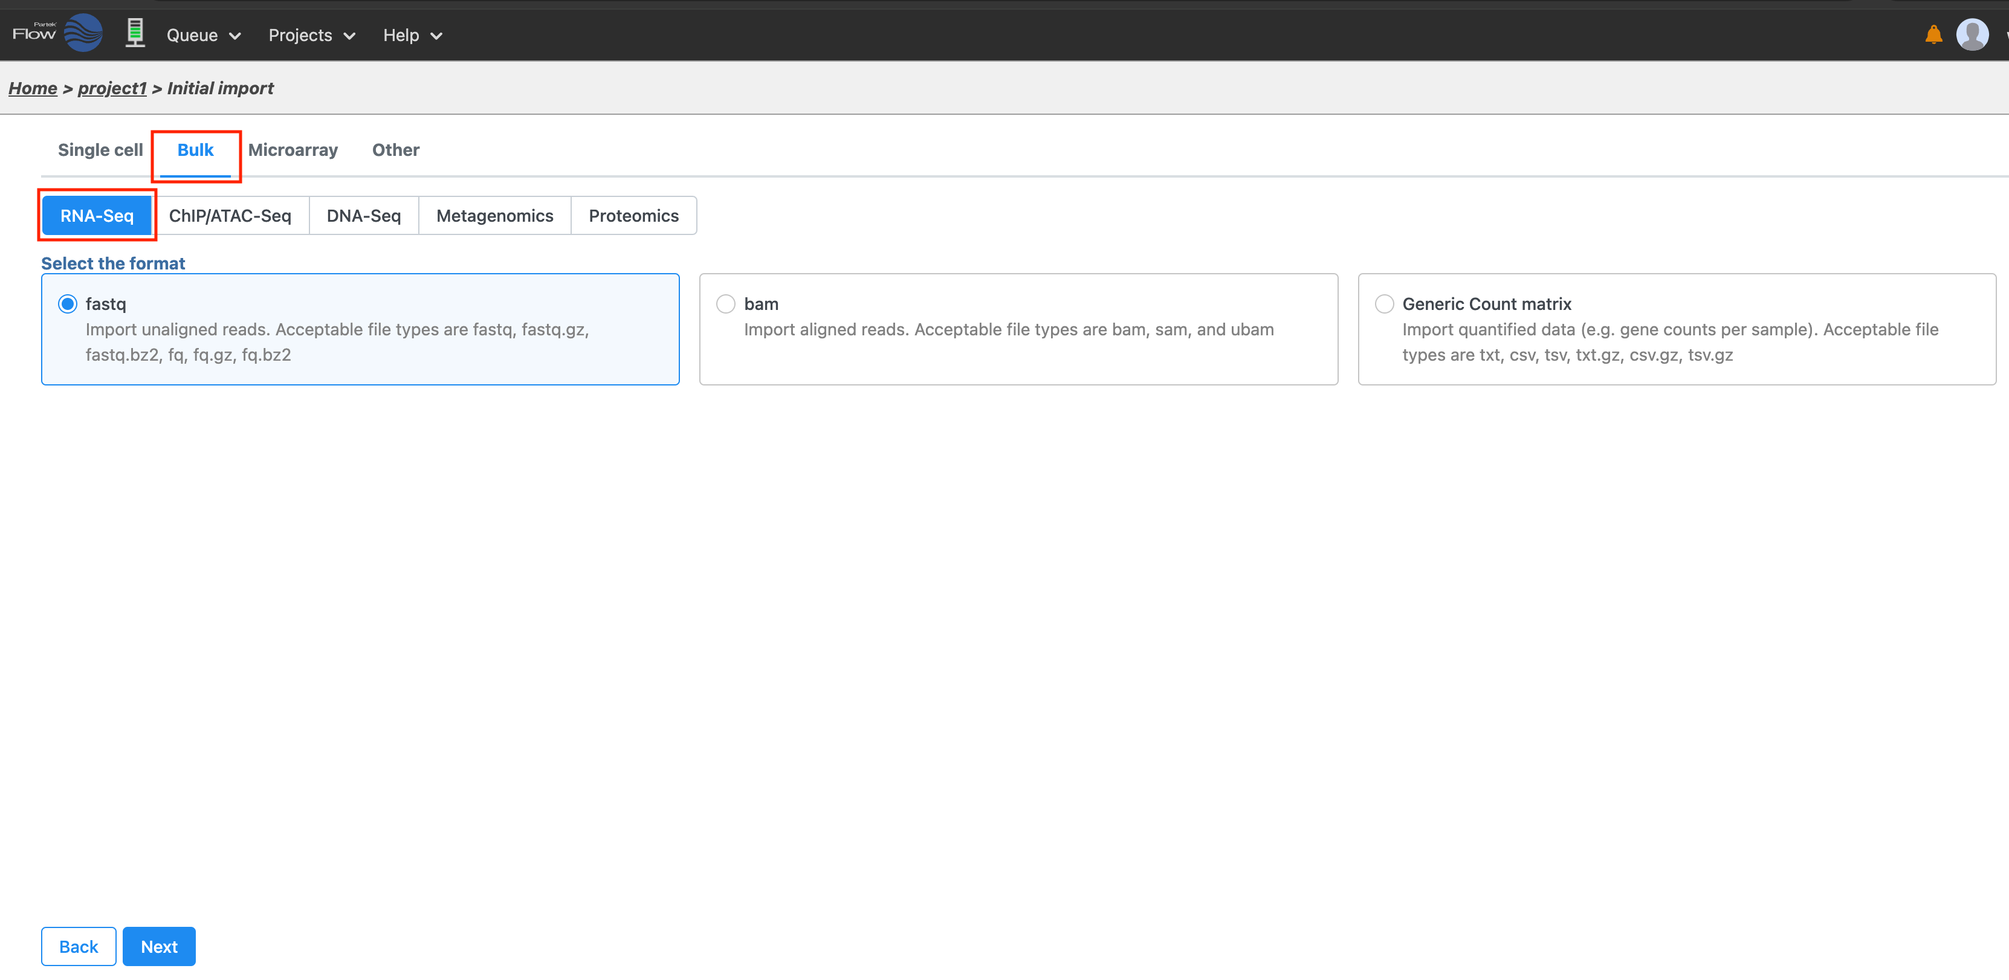Switch to the Microarray tab
Screen dimensions: 2009x980
pyautogui.click(x=293, y=150)
